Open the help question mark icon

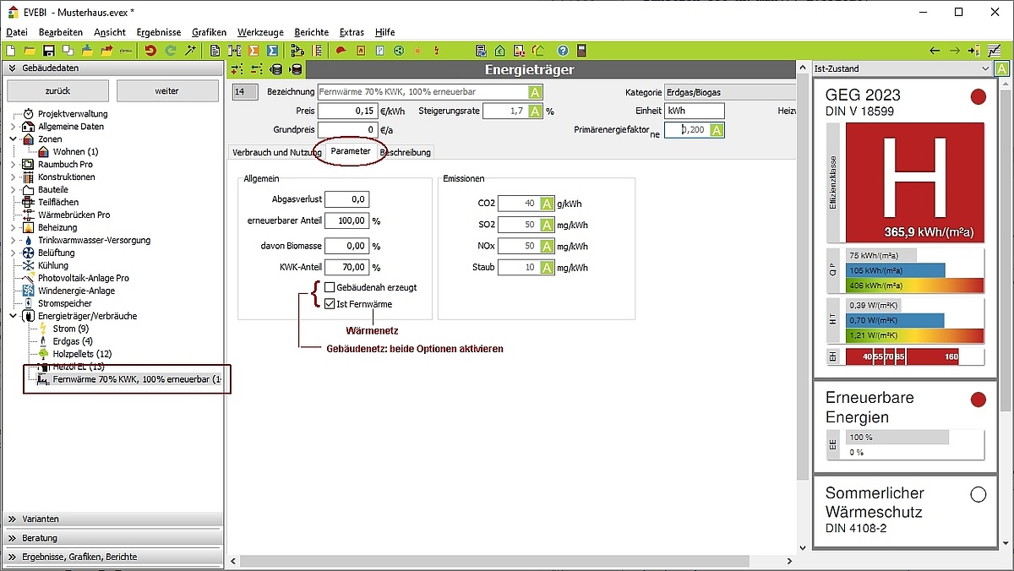tap(562, 51)
